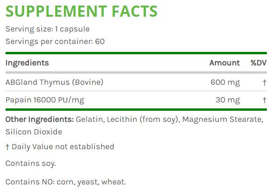Image resolution: width=278 pixels, height=196 pixels.
Task: Click the Silicon Dioxide text
Action: point(33,132)
